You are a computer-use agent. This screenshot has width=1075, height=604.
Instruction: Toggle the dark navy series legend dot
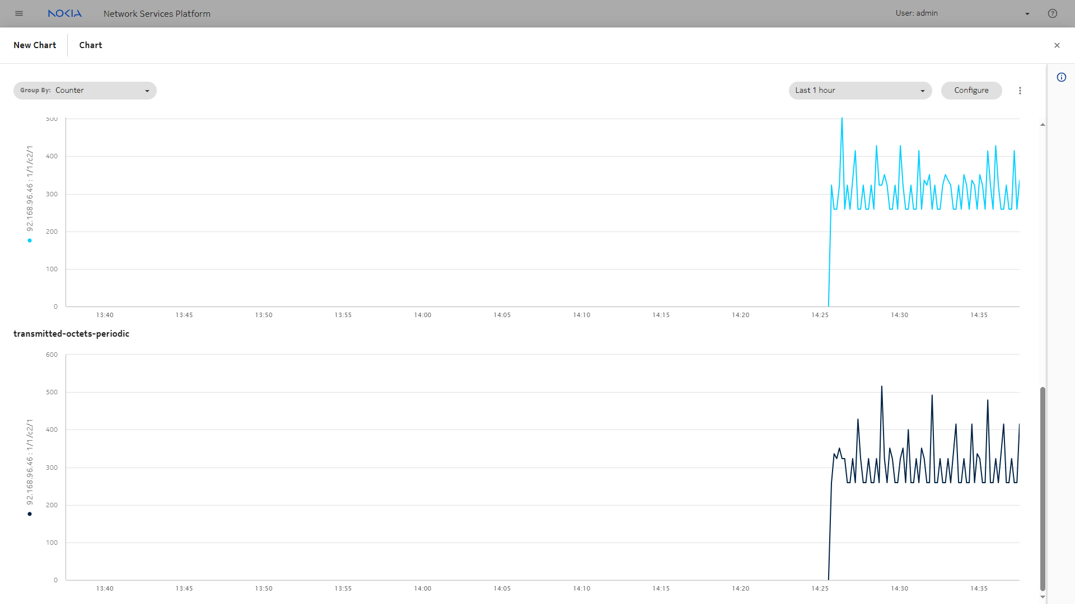point(30,514)
